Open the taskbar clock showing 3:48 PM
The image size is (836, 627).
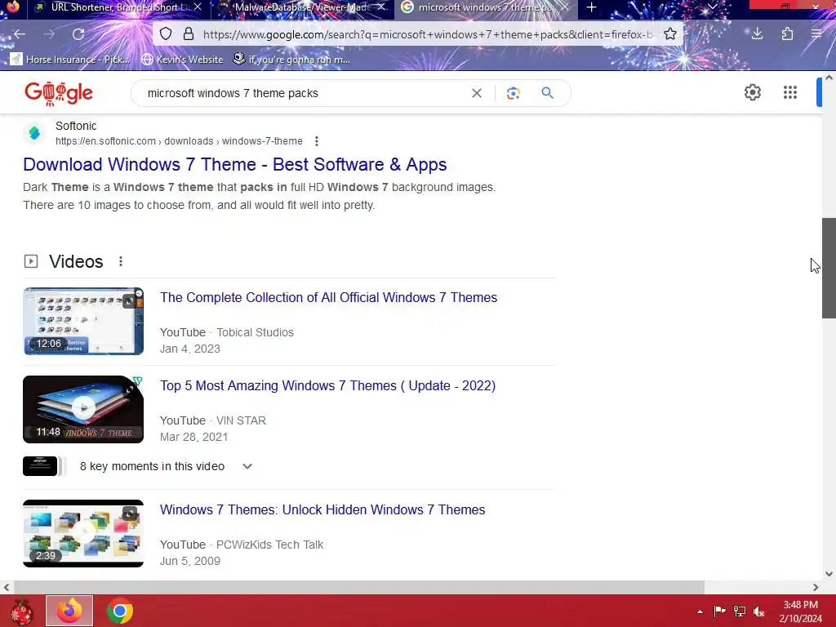tap(800, 611)
